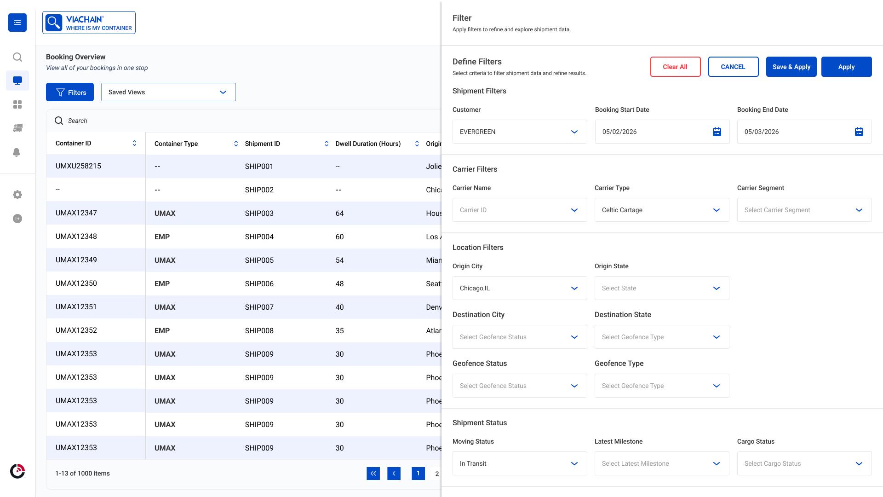
Task: Jump to first page of results
Action: coord(373,474)
